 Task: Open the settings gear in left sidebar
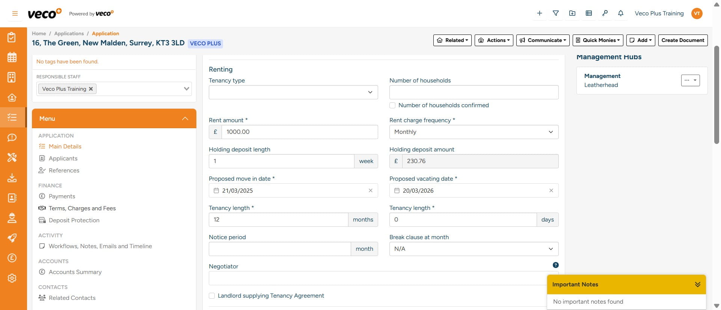[12, 278]
